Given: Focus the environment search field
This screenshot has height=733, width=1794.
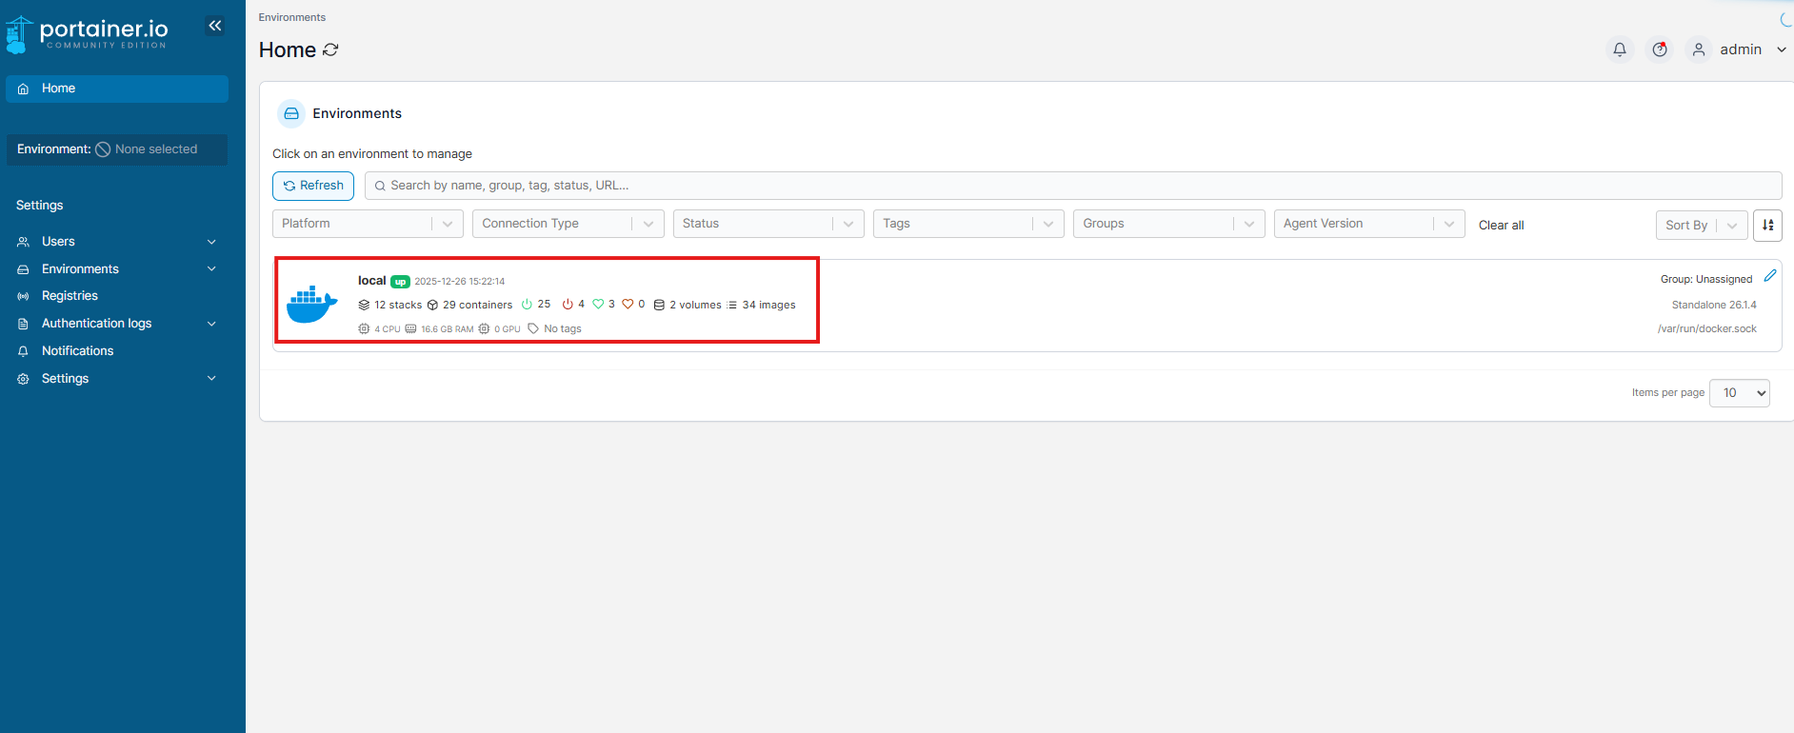Looking at the screenshot, I should click(1072, 186).
